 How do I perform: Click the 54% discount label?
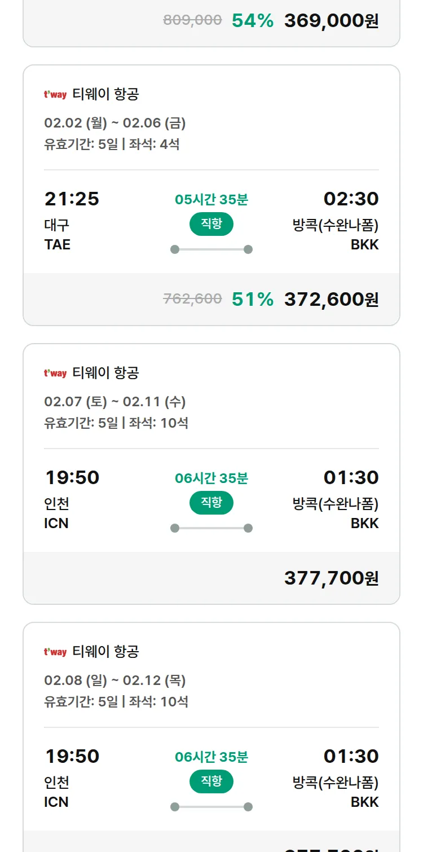253,21
